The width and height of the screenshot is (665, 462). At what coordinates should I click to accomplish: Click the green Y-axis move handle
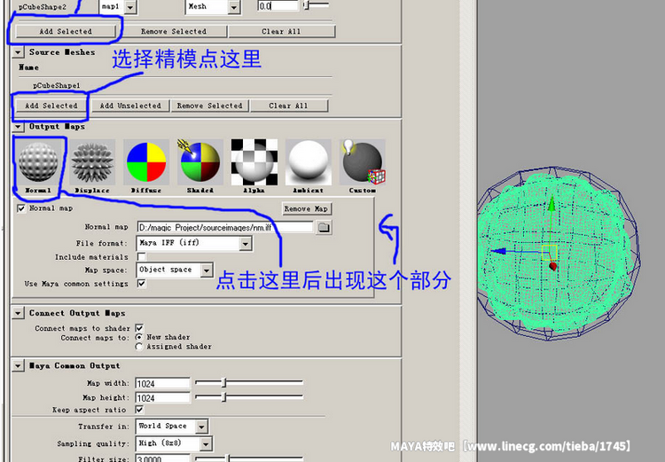coord(552,204)
